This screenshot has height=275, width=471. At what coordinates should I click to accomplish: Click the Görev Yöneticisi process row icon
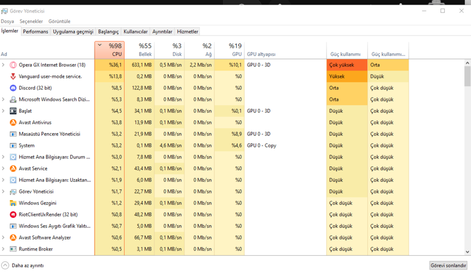[x=13, y=191]
